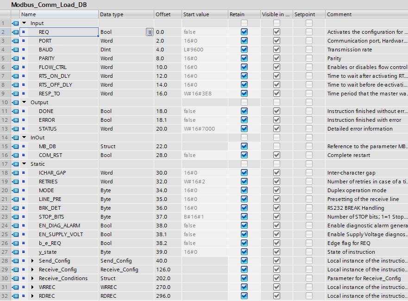Click the tag icon beside row 32 RDREC
Image resolution: width=408 pixels, height=301 pixels.
coord(15,296)
